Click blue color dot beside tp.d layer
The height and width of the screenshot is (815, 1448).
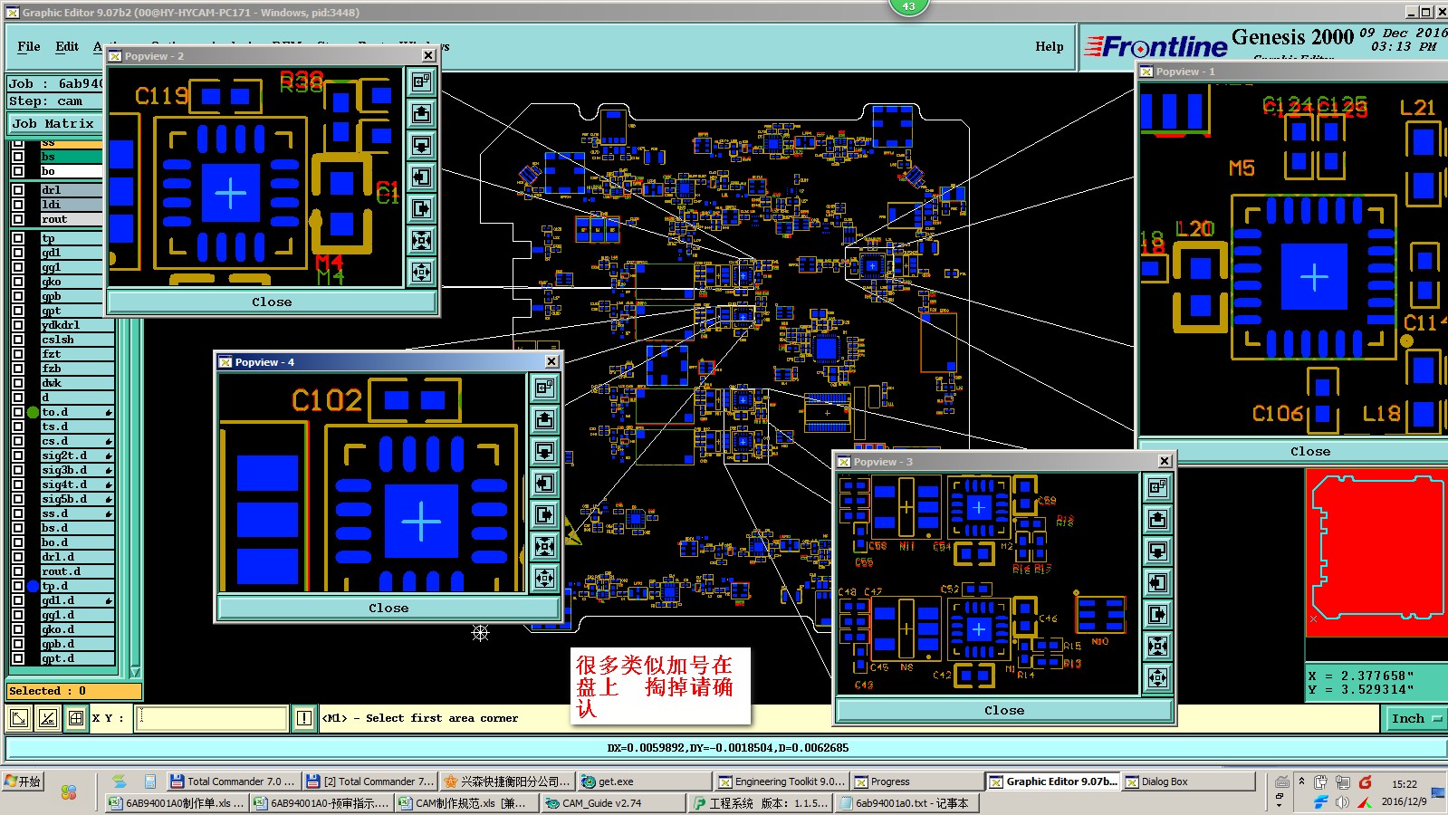point(34,586)
